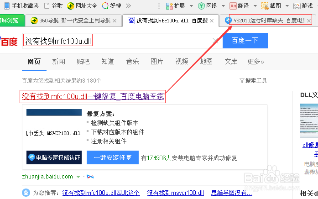
Task: Focus the Baidu search input field
Action: click(x=122, y=41)
